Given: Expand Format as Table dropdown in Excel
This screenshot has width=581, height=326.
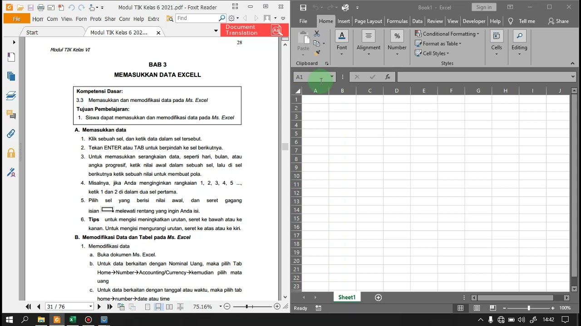Looking at the screenshot, I should pyautogui.click(x=460, y=43).
